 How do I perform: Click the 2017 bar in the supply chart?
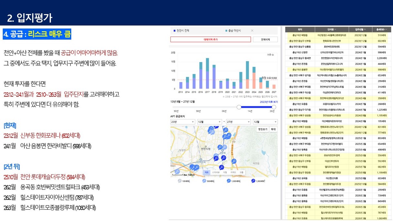tap(207, 73)
